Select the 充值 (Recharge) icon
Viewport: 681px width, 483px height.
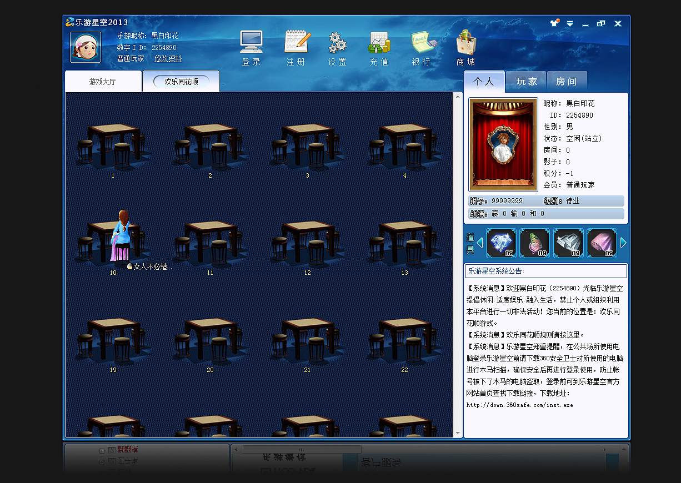(378, 48)
